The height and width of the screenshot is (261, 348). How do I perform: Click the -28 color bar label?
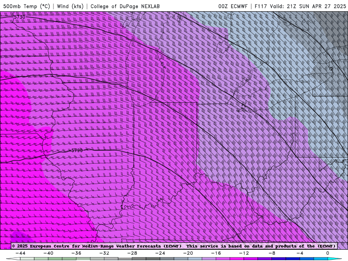click(132, 253)
